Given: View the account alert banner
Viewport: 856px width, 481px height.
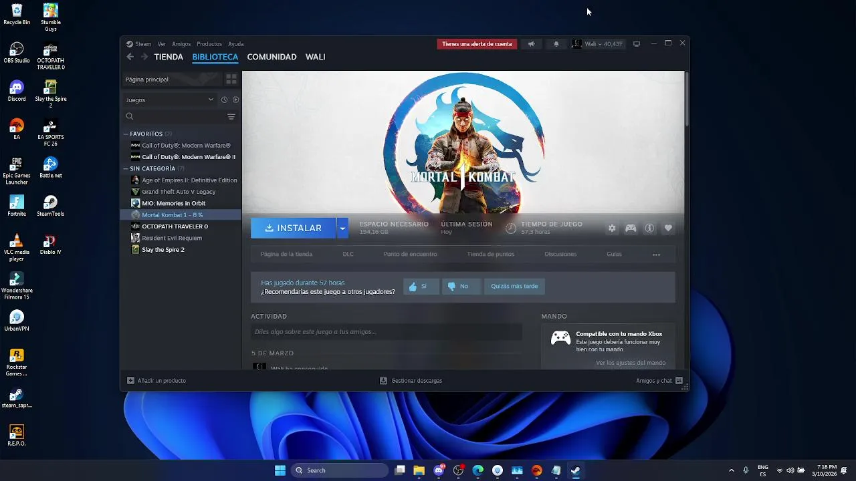Looking at the screenshot, I should click(x=477, y=44).
